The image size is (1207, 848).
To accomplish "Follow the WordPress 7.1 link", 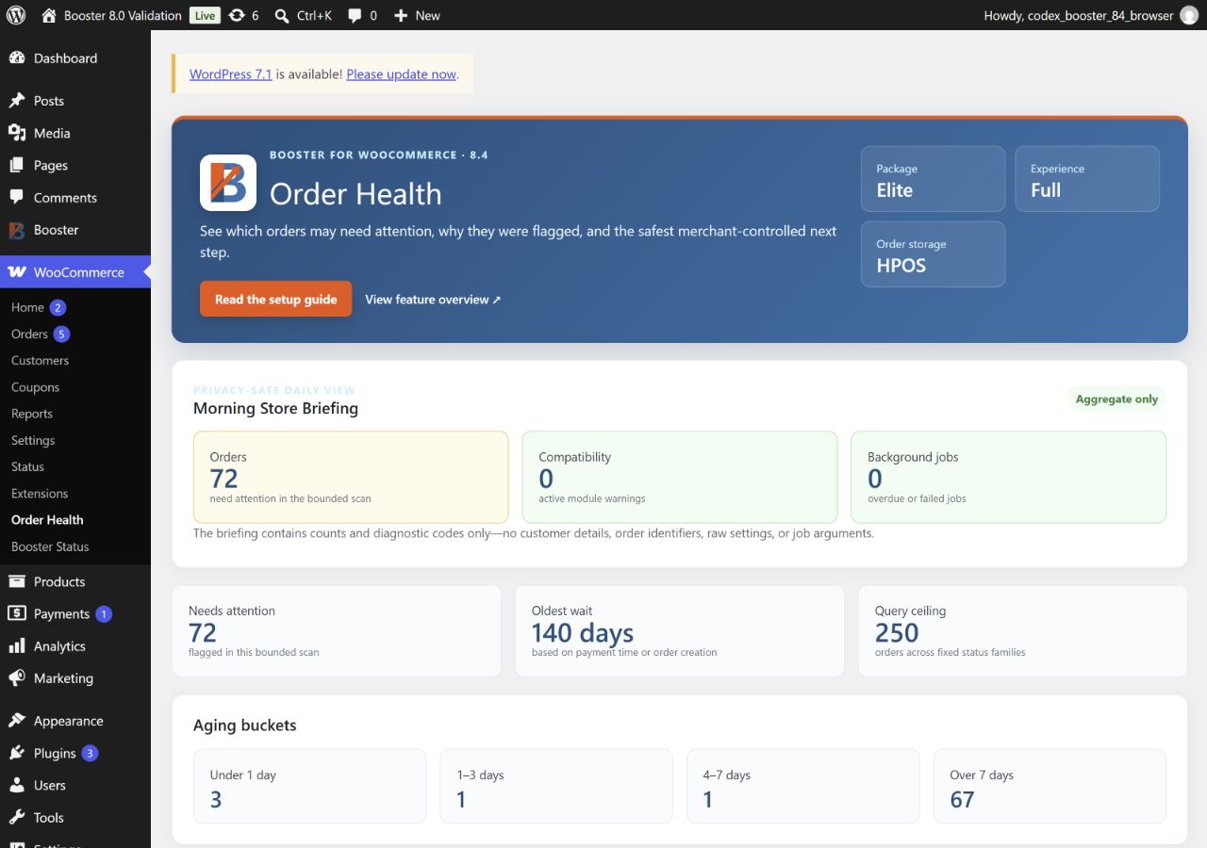I will pos(231,73).
